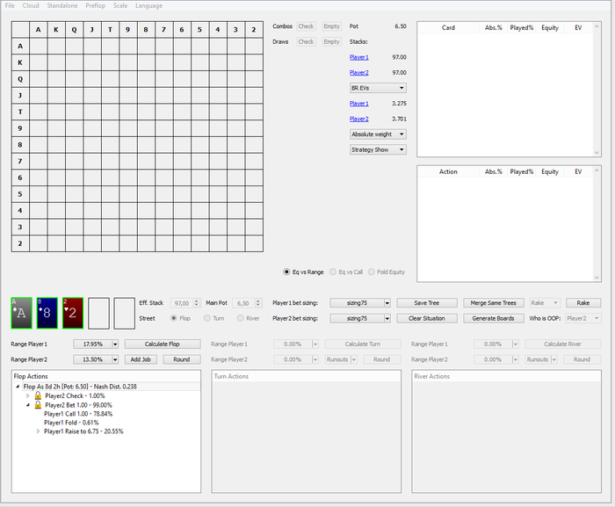Image resolution: width=615 pixels, height=507 pixels.
Task: Open the Preflop menu
Action: (x=95, y=5)
